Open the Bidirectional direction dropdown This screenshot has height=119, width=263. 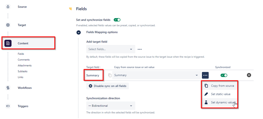coord(111,106)
